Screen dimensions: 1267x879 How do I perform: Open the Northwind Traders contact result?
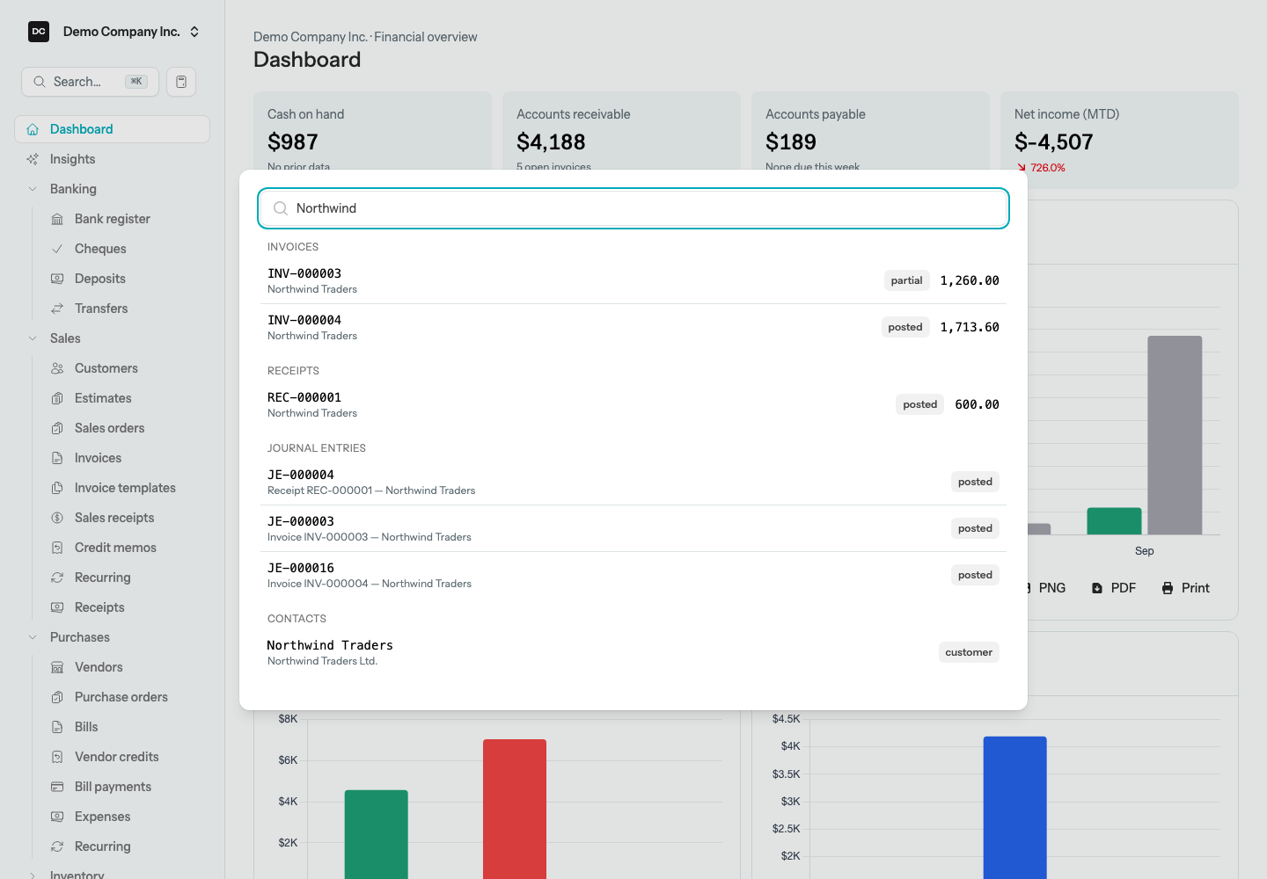coord(633,652)
